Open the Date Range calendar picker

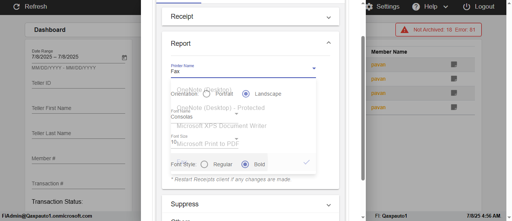pyautogui.click(x=124, y=57)
